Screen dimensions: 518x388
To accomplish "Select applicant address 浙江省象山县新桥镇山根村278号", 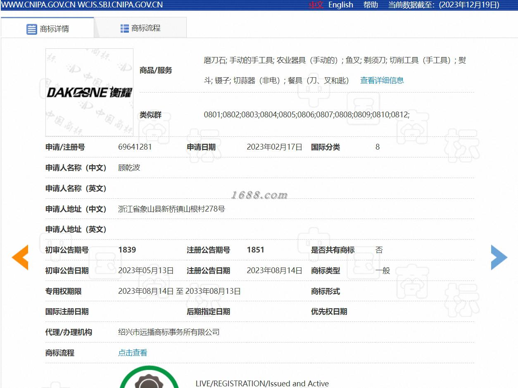I will point(171,209).
